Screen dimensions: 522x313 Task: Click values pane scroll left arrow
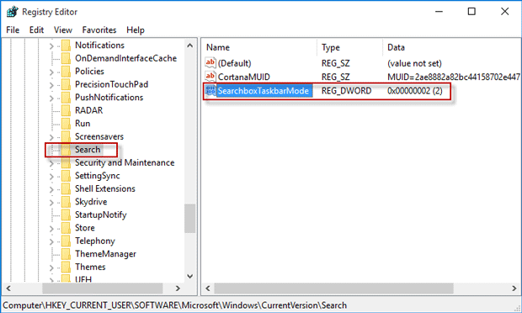(x=208, y=289)
